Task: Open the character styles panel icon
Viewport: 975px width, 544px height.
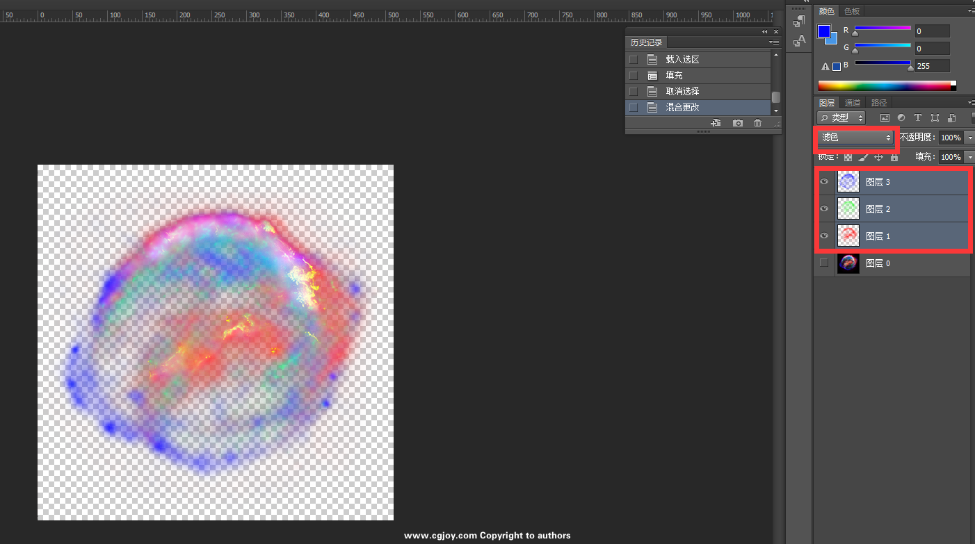Action: [800, 40]
